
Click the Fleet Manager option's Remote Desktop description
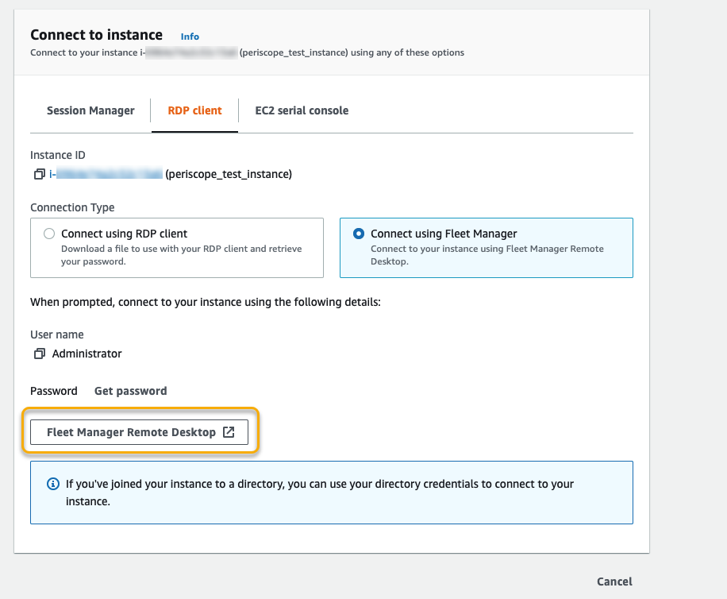[487, 254]
